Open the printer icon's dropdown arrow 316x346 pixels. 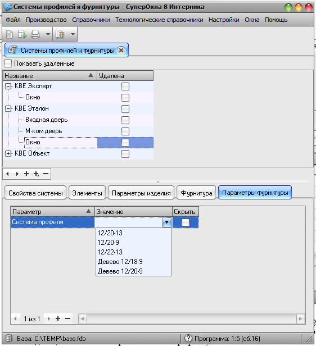pos(48,34)
